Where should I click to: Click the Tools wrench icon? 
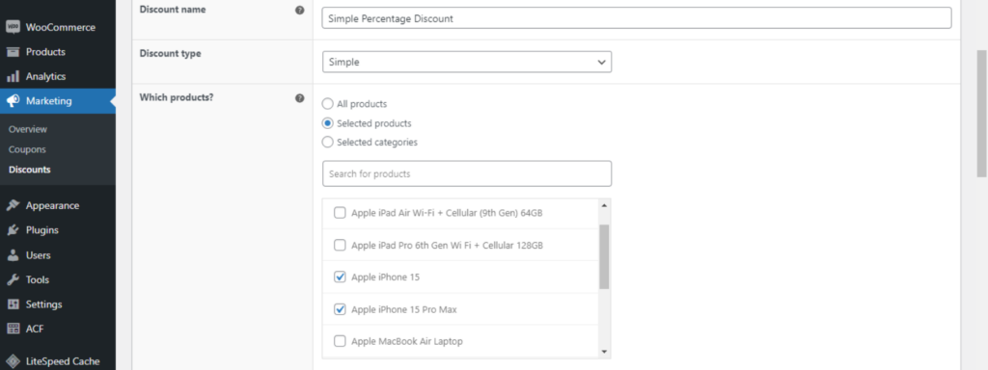point(13,280)
